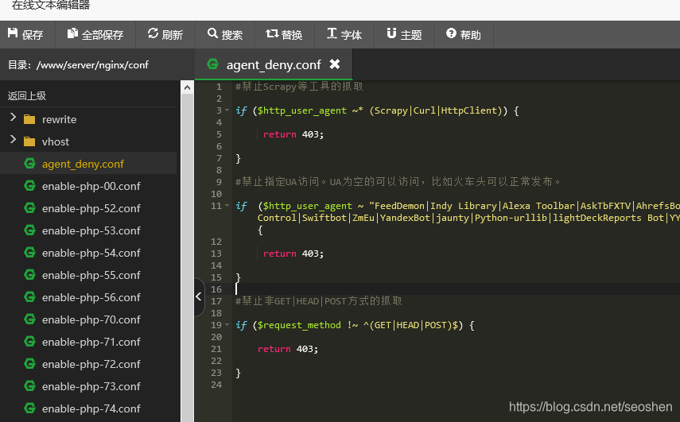Click the yellow folder icon for rewrite

click(x=29, y=119)
